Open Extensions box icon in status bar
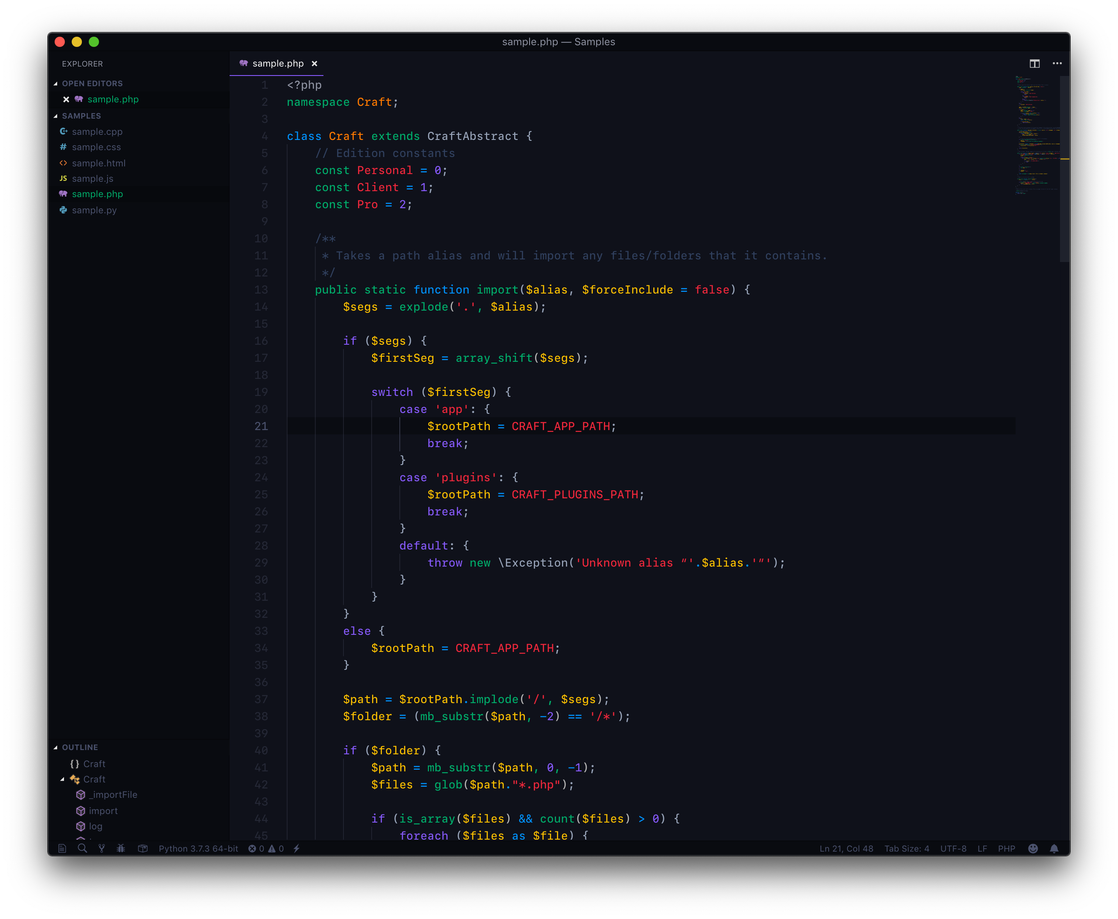The height and width of the screenshot is (919, 1118). tap(143, 849)
